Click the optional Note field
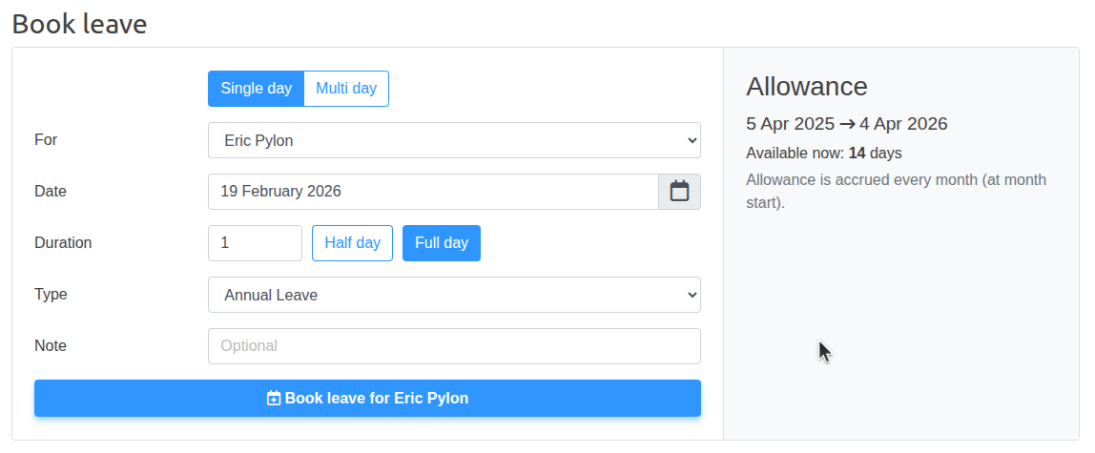This screenshot has height=453, width=1095. tap(454, 346)
